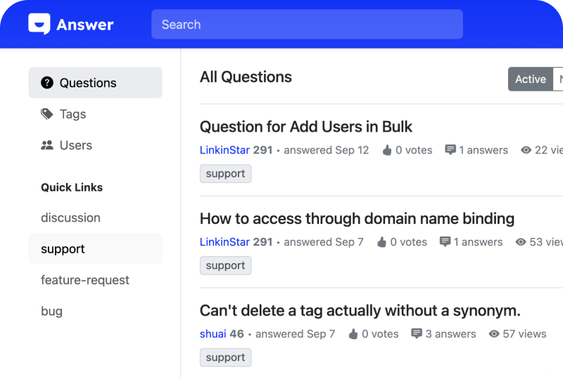Select the Active sort tab

[x=531, y=79]
